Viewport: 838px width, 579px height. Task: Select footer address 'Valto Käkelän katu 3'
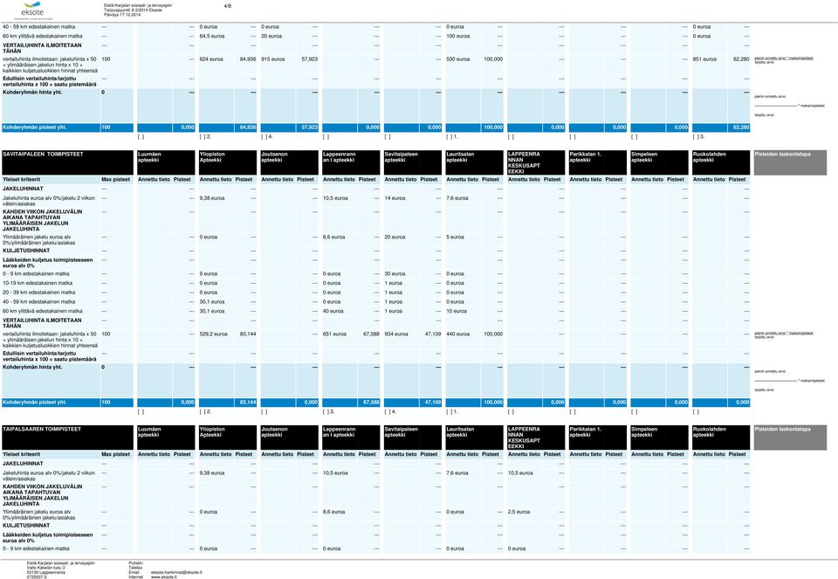pos(46,568)
